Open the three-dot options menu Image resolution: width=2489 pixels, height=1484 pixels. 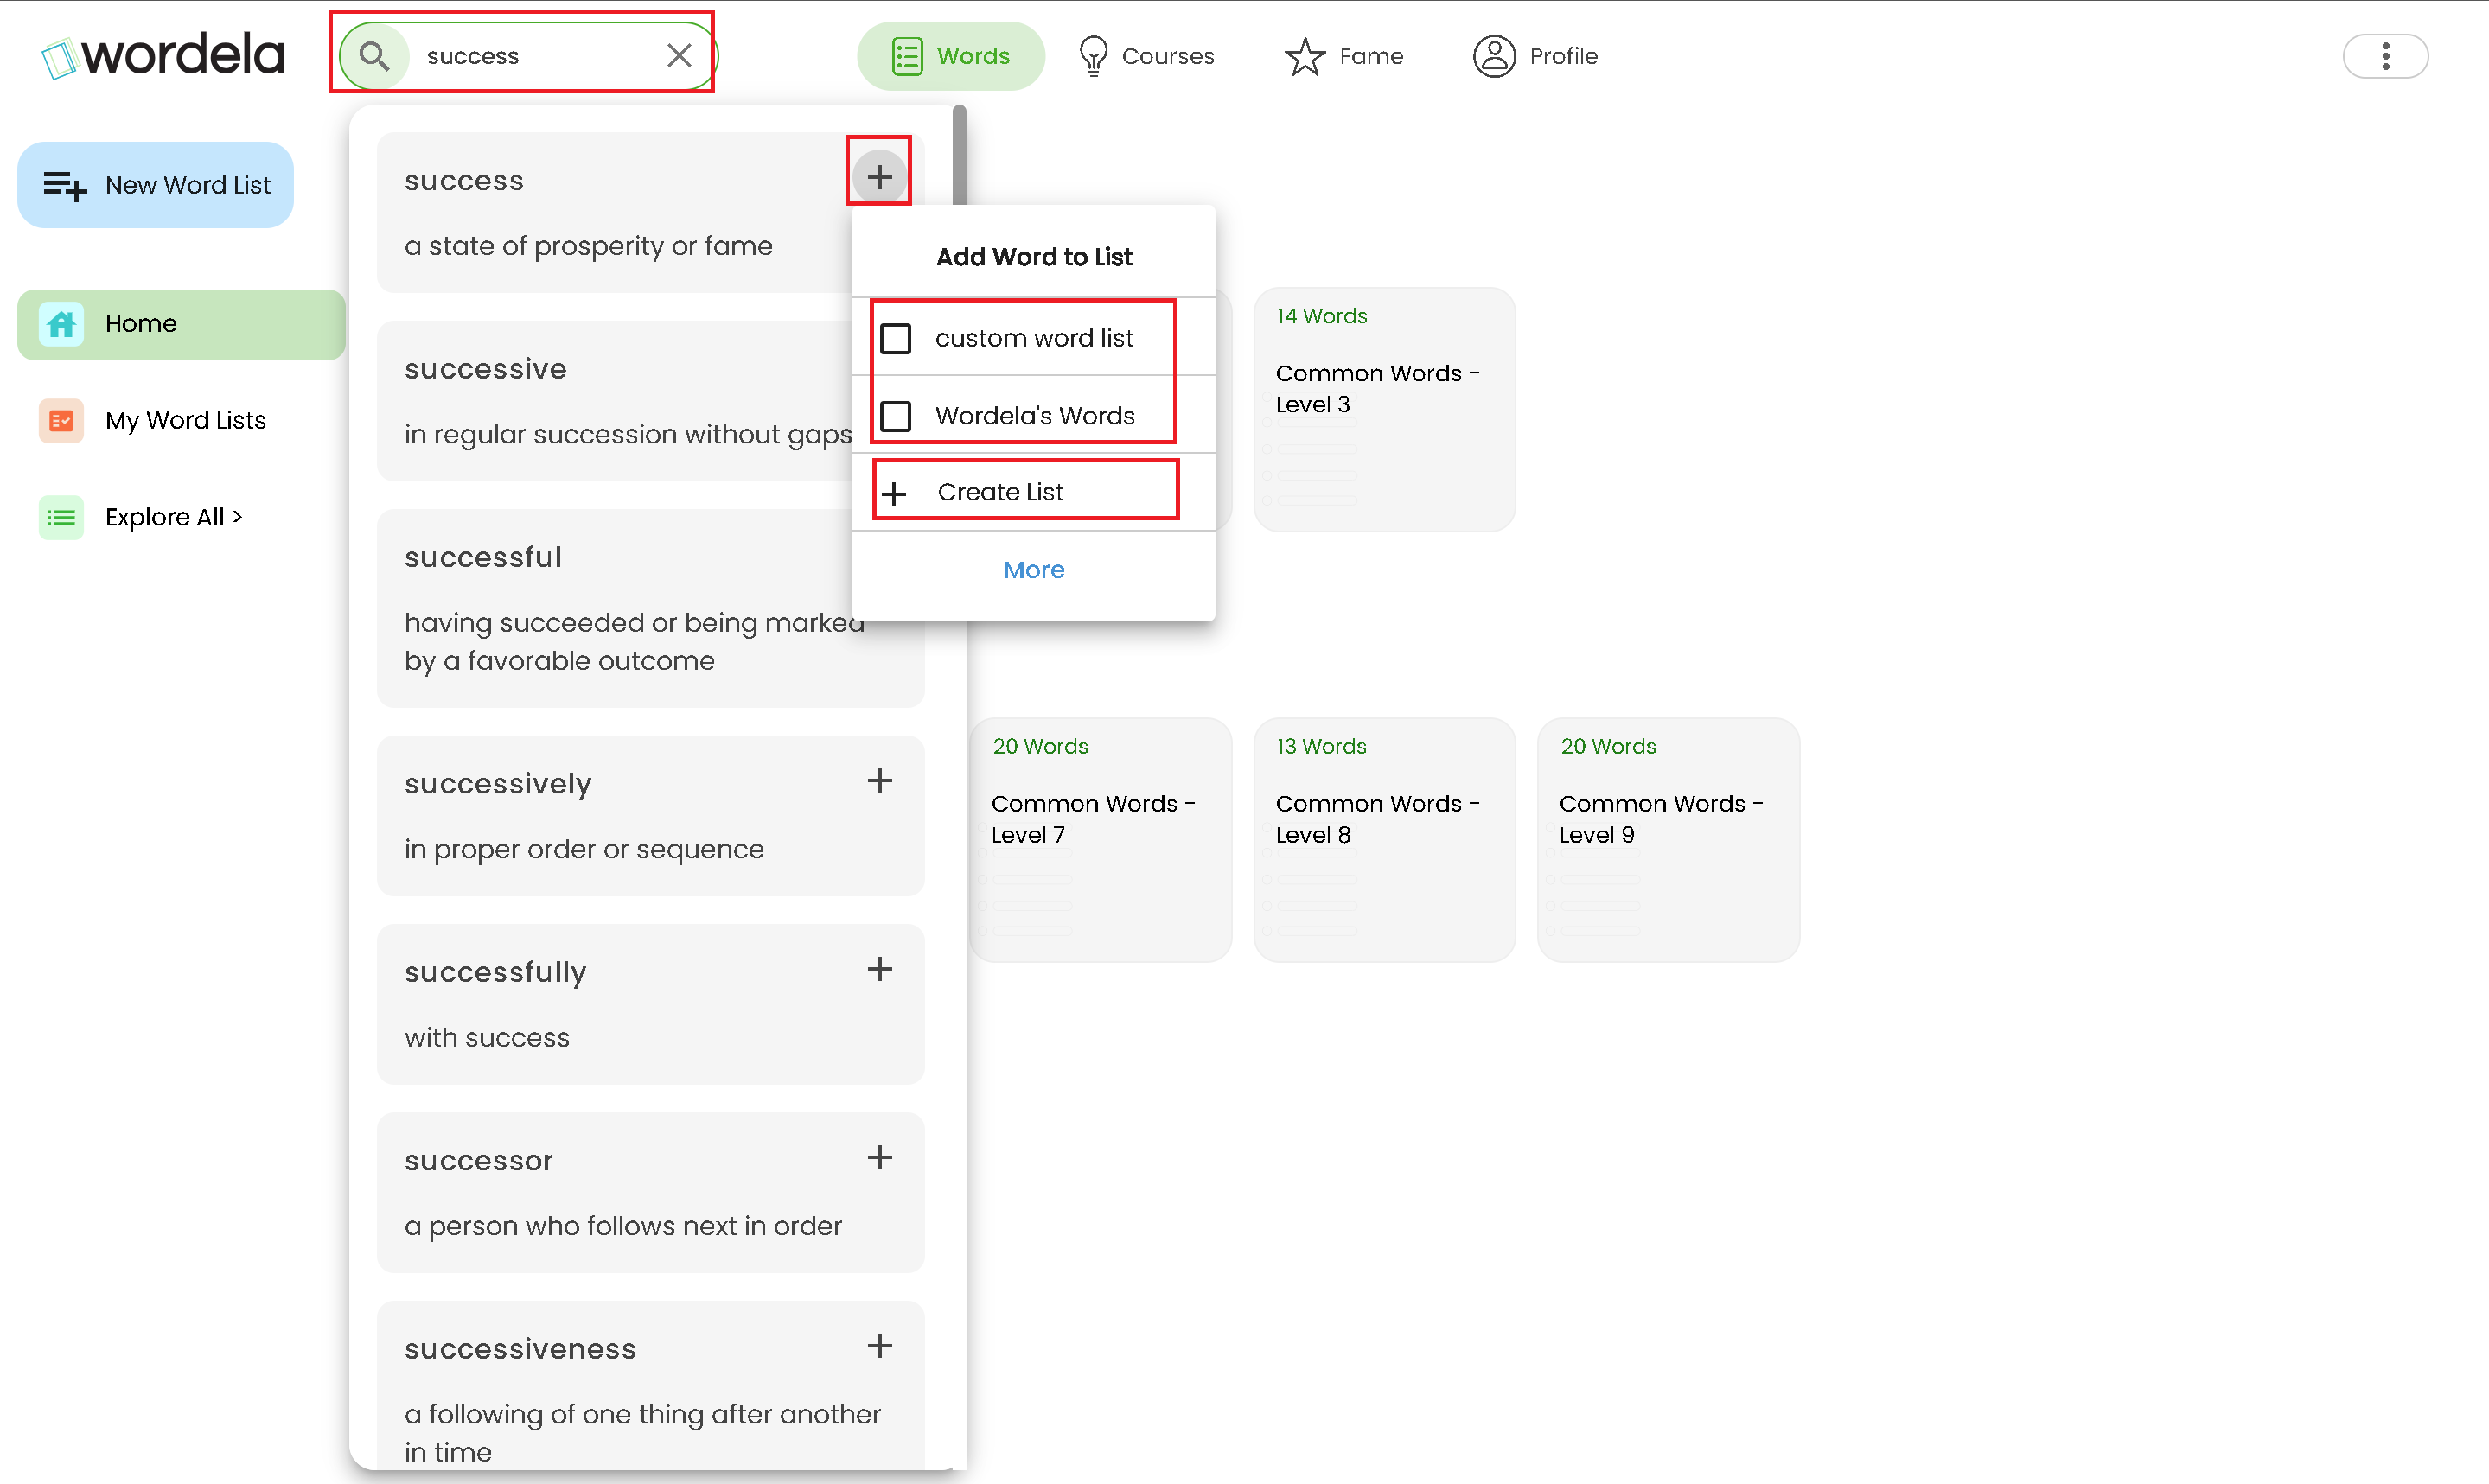[x=2385, y=56]
